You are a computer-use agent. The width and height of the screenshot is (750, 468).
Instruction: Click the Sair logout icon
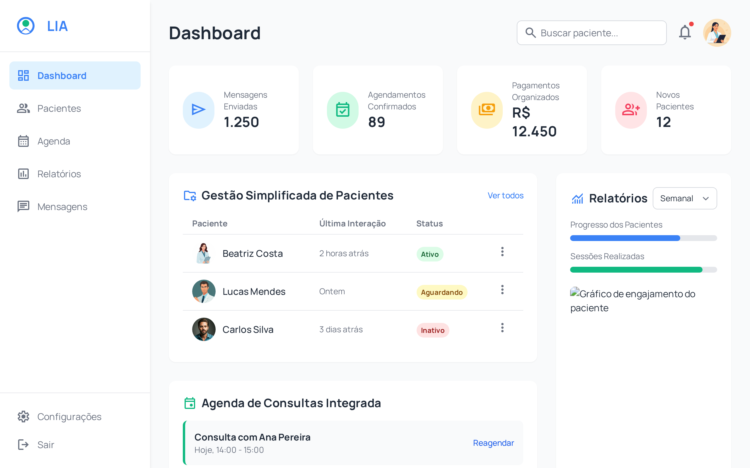pos(24,445)
